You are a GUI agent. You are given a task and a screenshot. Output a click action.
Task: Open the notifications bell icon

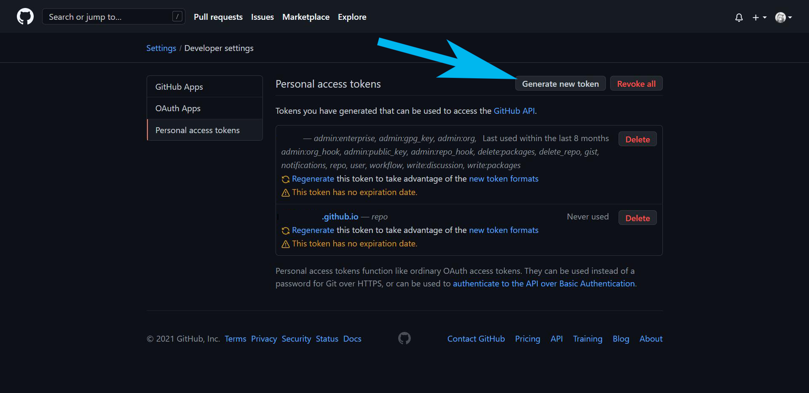tap(739, 17)
